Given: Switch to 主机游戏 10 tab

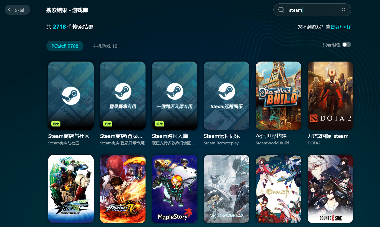Looking at the screenshot, I should click(x=105, y=46).
